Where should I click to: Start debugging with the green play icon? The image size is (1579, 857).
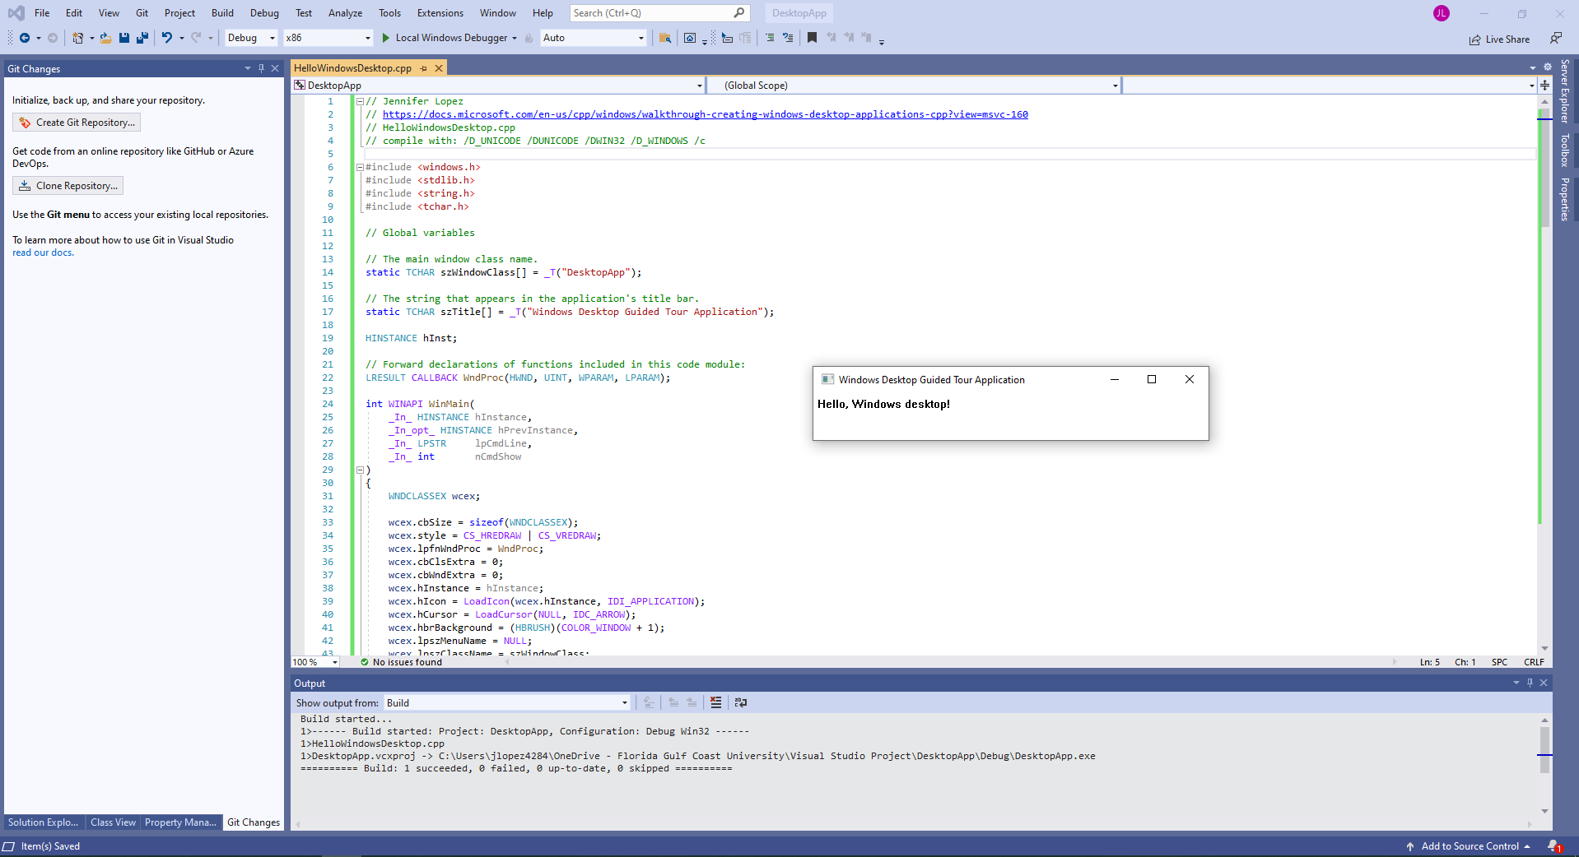[385, 38]
